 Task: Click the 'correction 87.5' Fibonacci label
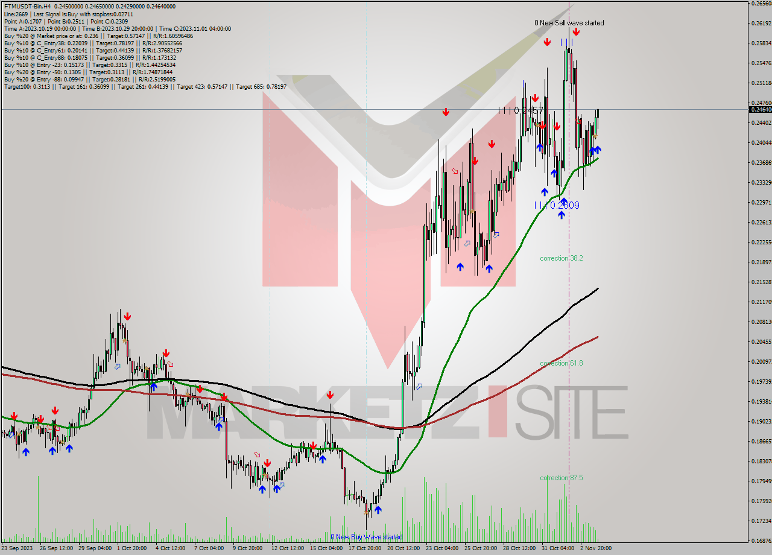tap(562, 478)
